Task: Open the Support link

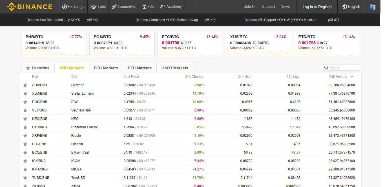Action: click(x=268, y=7)
